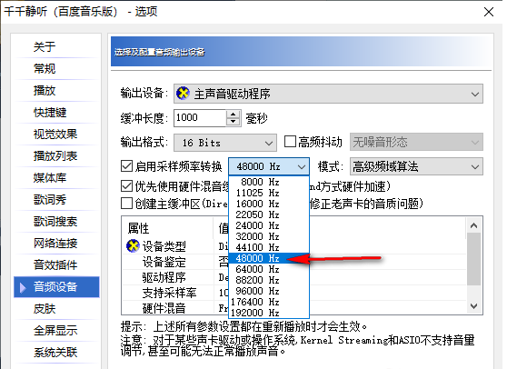Image resolution: width=507 pixels, height=369 pixels.
Task: Select the 音效插件 settings page
Action: [x=55, y=264]
